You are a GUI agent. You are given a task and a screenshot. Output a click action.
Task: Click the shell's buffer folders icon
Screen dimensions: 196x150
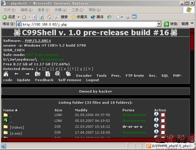(x=68, y=74)
